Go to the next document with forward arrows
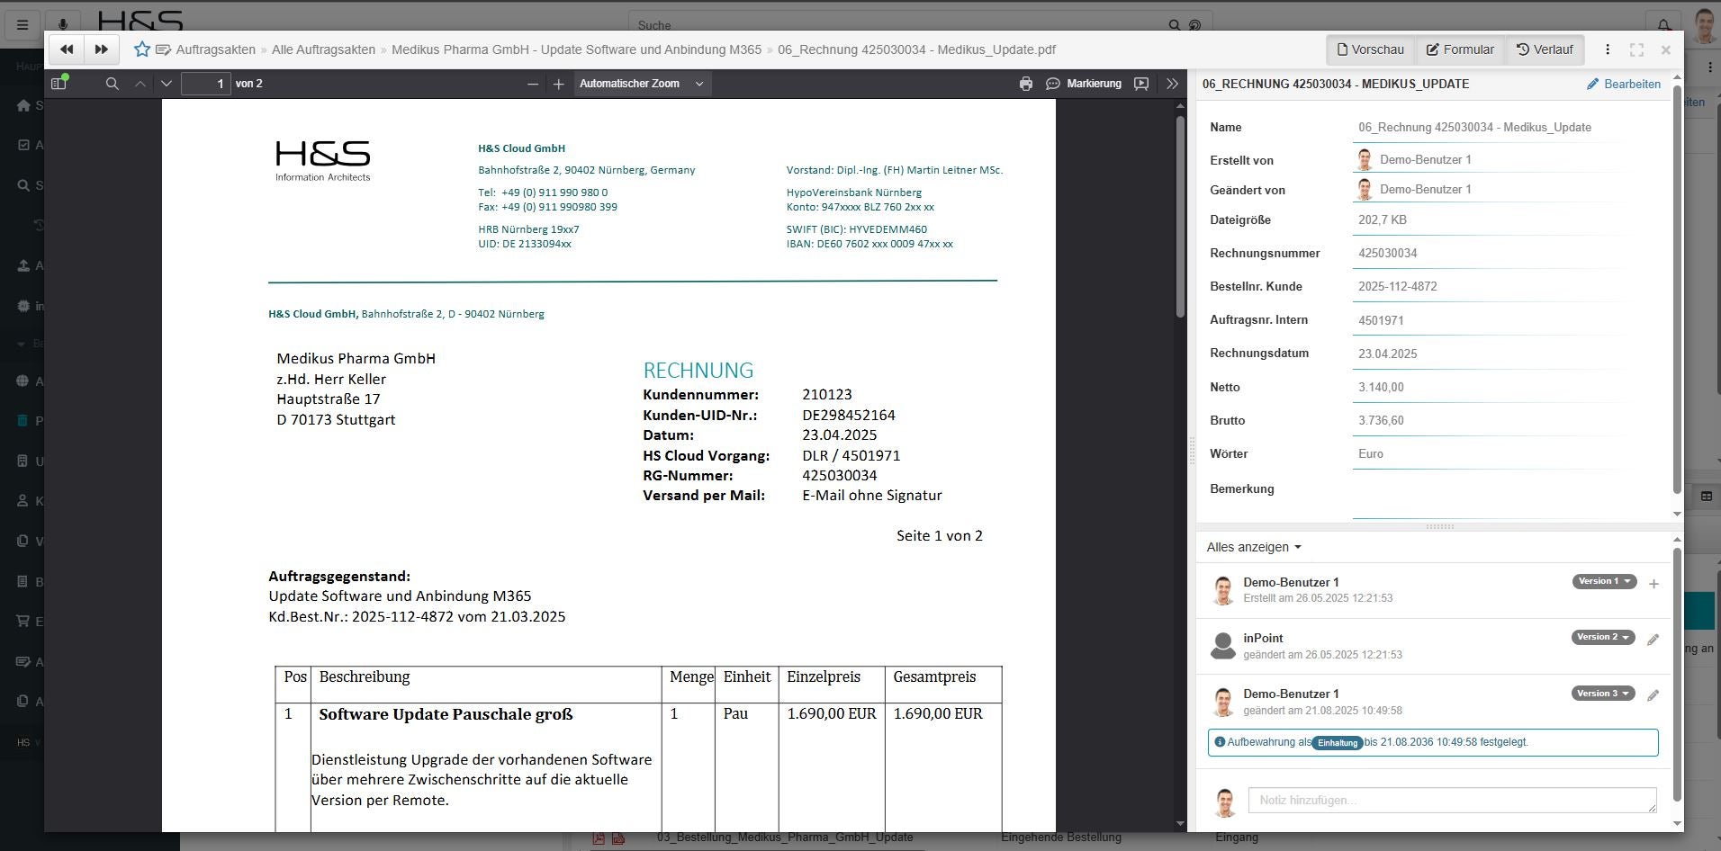The image size is (1721, 851). [x=102, y=49]
